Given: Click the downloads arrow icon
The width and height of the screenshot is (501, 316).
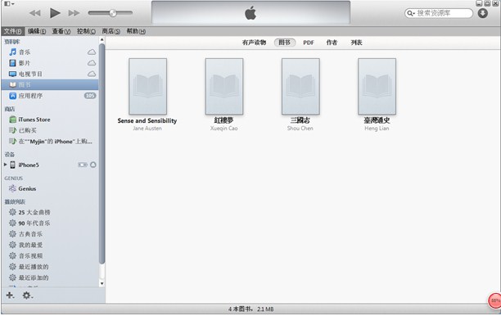Looking at the screenshot, I should [483, 13].
